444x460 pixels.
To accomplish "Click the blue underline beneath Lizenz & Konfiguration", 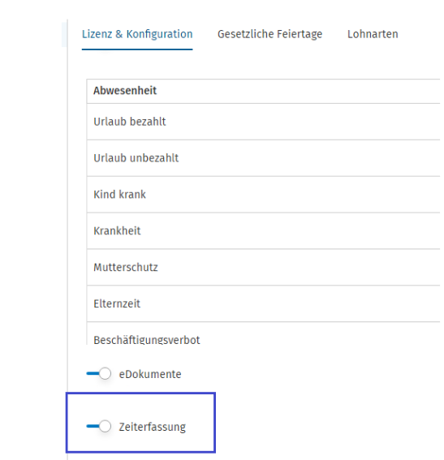I will tap(137, 49).
